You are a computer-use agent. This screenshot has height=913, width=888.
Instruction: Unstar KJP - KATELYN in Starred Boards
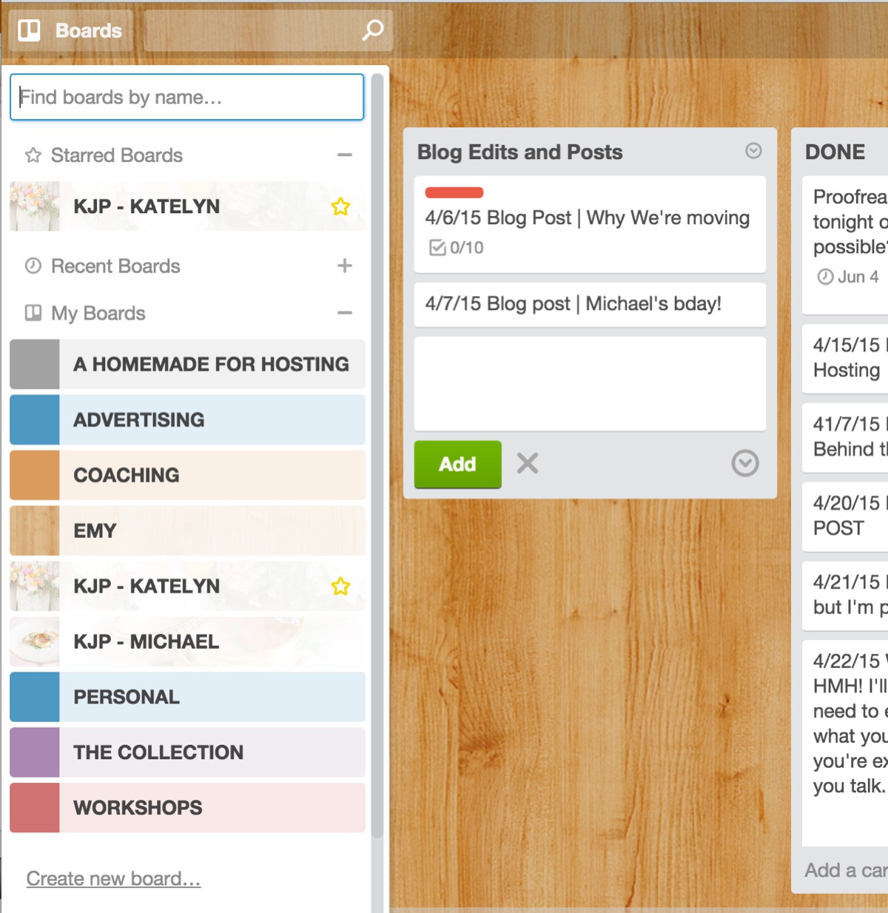340,206
